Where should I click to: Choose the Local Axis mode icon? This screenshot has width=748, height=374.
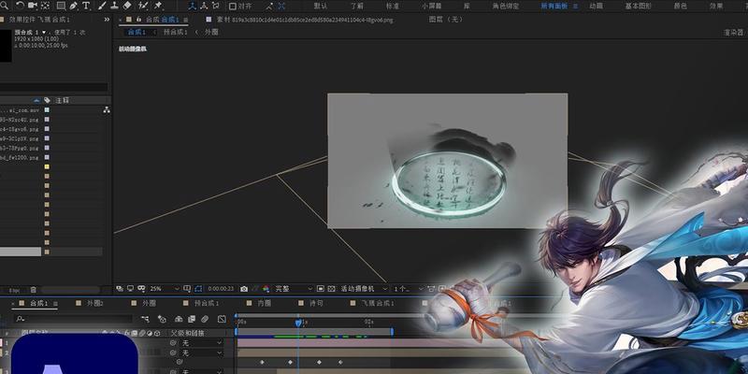(x=192, y=6)
